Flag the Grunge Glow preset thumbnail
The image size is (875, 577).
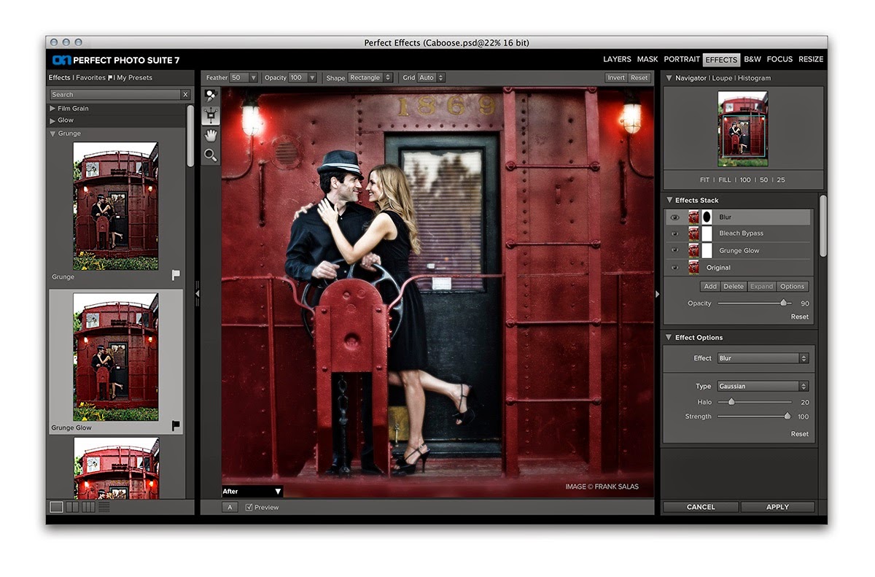[x=175, y=425]
